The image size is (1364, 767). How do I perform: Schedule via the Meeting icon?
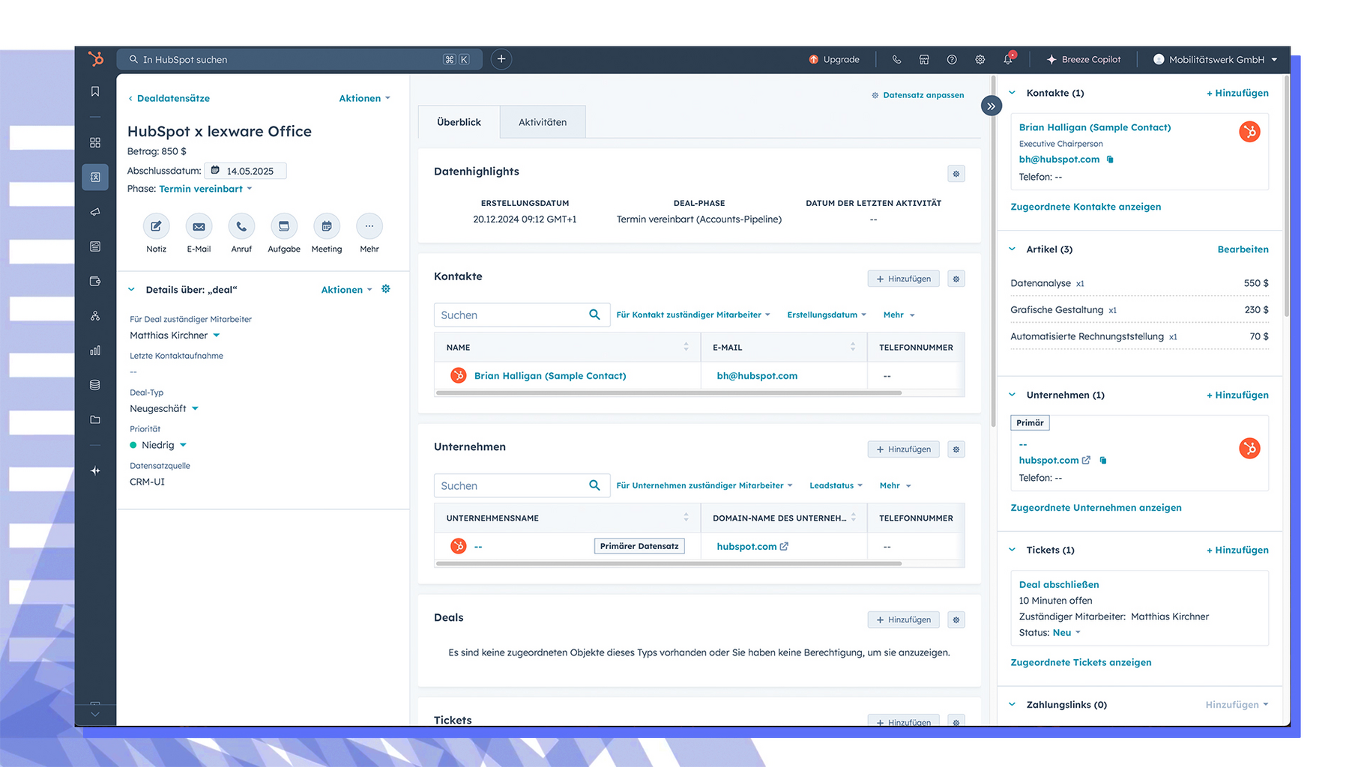click(327, 226)
